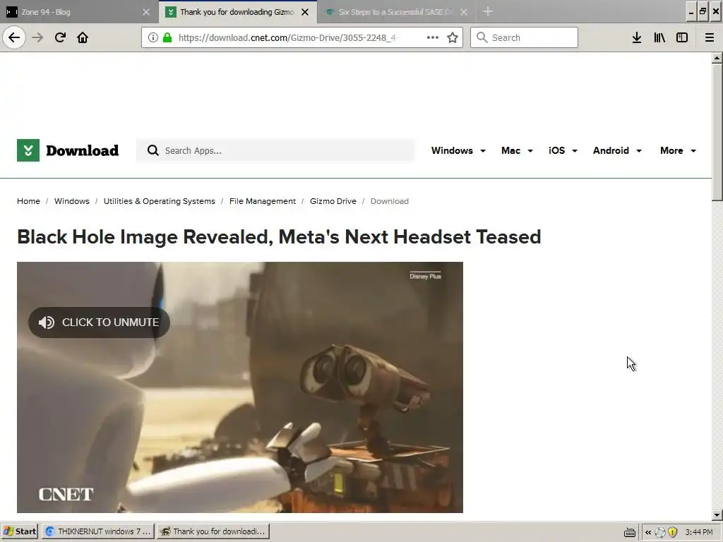This screenshot has height=542, width=723.
Task: Go back to the previous page
Action: coord(14,37)
